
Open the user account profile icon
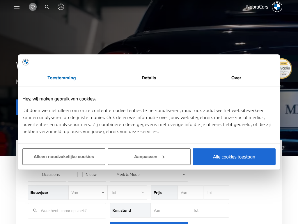[x=61, y=7]
